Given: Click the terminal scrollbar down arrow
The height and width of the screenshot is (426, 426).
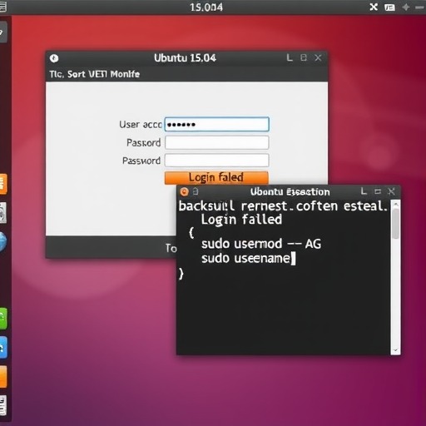Looking at the screenshot, I should (395, 350).
